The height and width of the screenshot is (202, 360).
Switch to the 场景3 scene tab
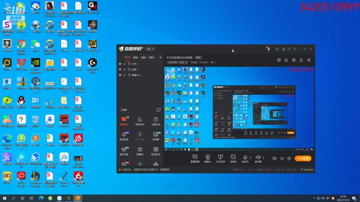point(152,57)
